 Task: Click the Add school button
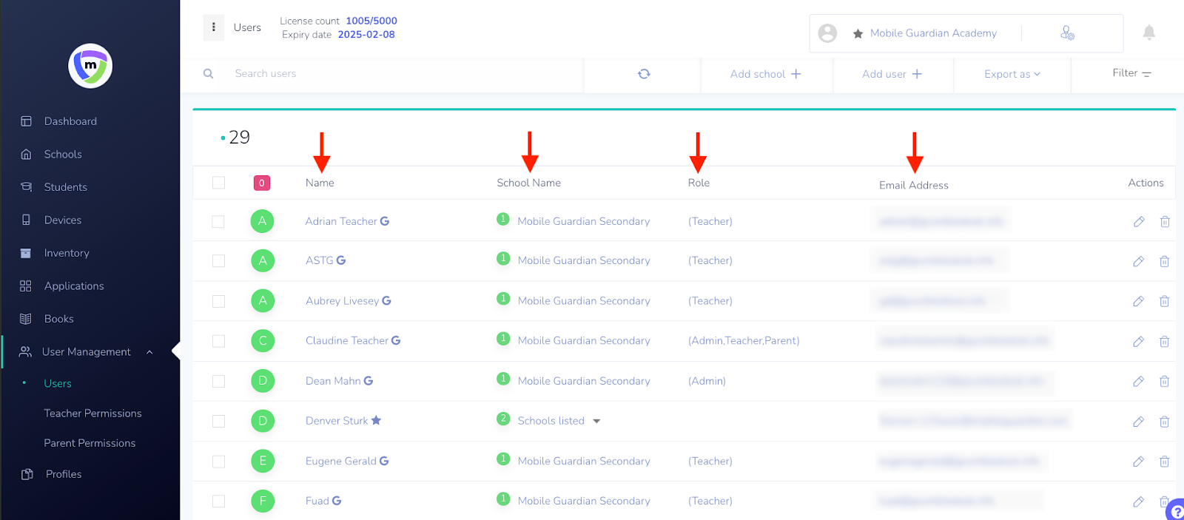[x=765, y=74]
